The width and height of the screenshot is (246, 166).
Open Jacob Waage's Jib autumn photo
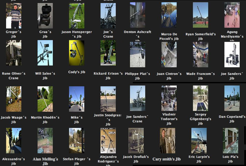[x=14, y=99]
